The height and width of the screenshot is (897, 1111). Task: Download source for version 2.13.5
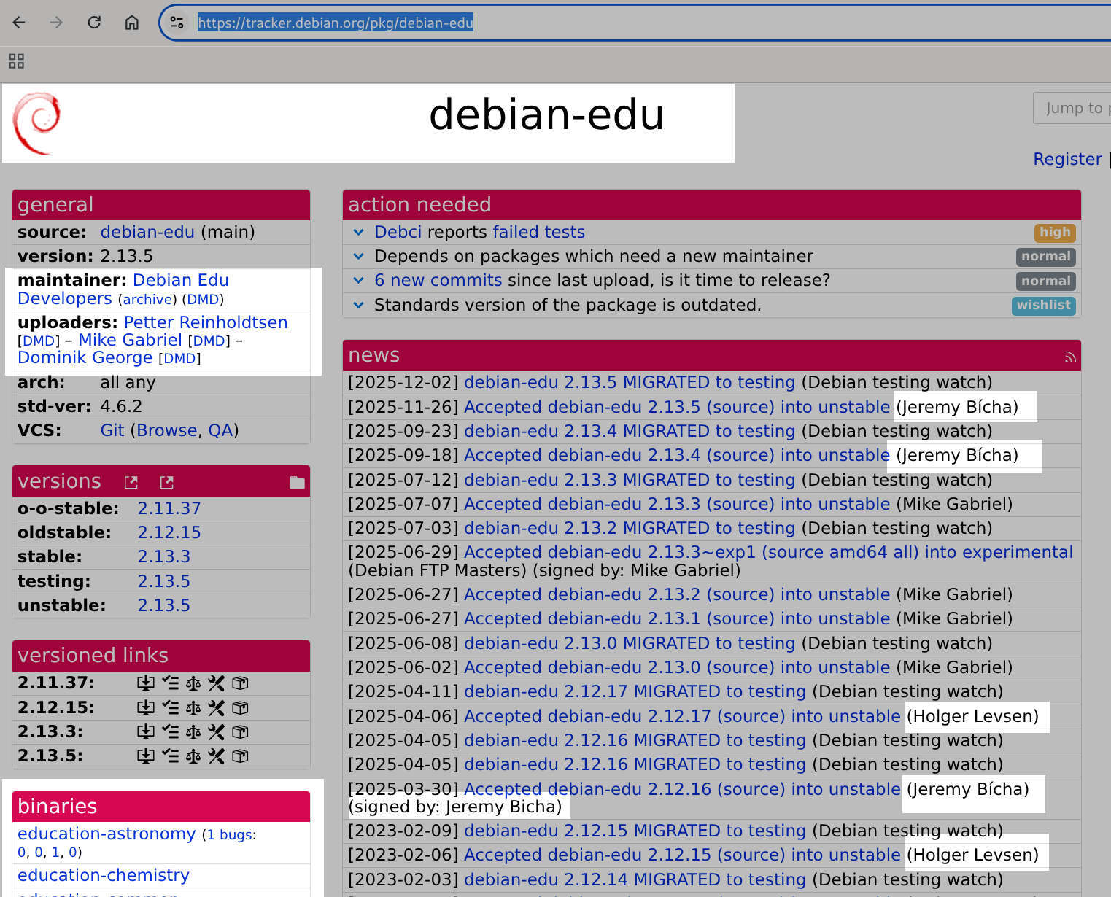145,756
